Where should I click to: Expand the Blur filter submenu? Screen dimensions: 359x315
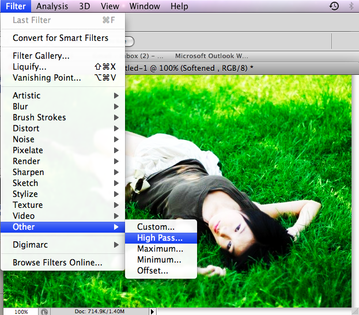pos(63,107)
